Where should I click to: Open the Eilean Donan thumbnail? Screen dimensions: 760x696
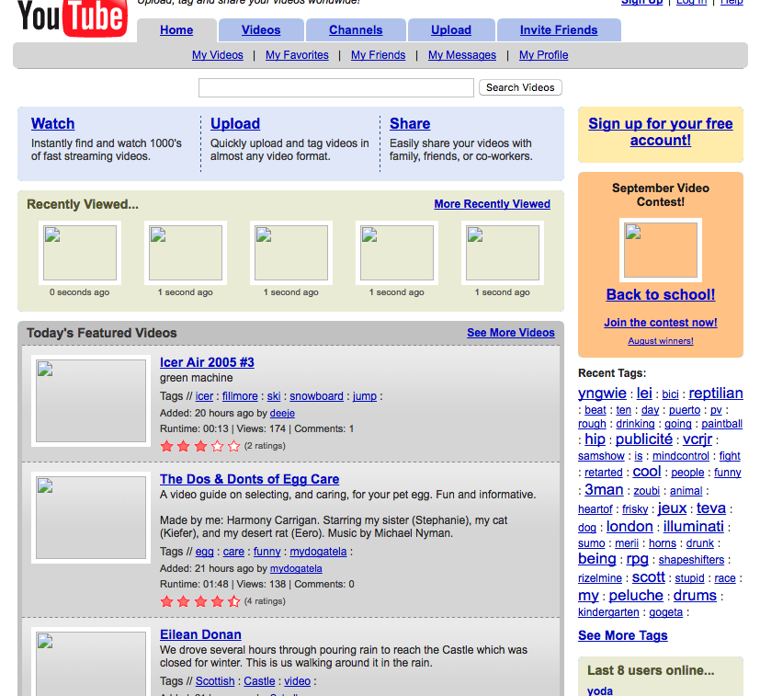[x=91, y=662]
